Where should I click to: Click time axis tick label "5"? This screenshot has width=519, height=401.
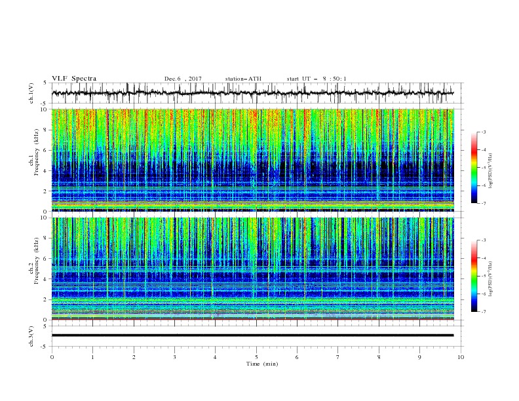(x=256, y=357)
